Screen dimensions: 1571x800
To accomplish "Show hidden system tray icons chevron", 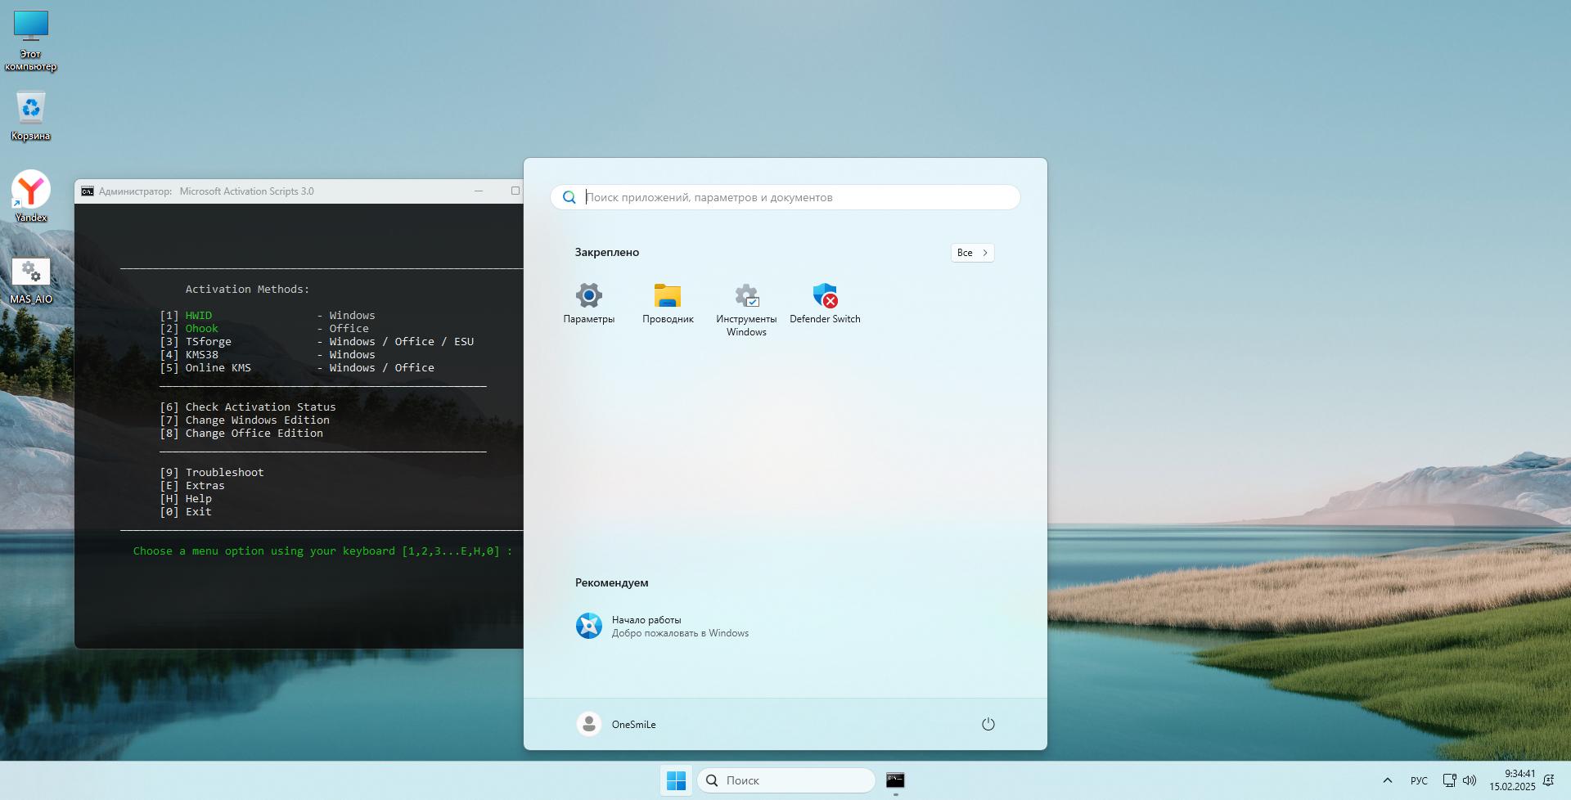I will point(1387,780).
